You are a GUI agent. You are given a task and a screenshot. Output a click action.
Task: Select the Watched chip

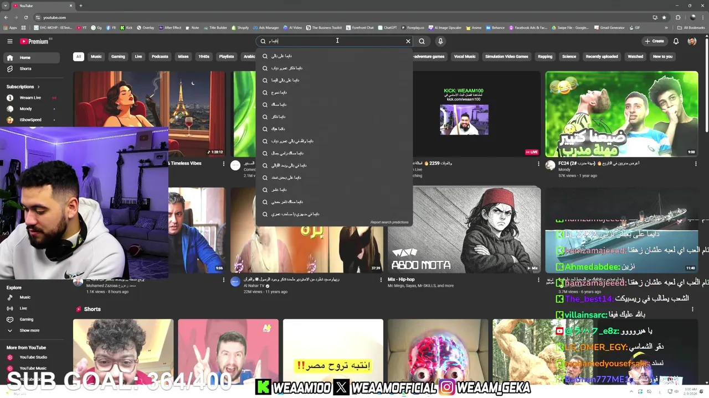[x=635, y=56]
